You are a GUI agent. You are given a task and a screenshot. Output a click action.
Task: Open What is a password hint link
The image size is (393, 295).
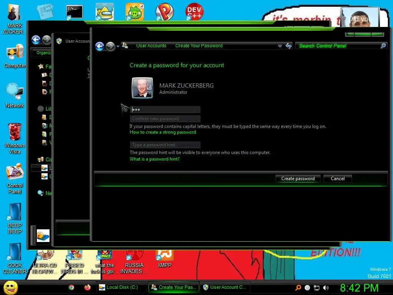click(154, 159)
